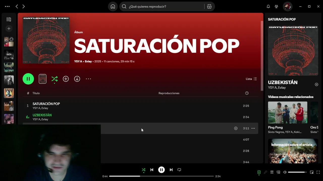Screen dimensions: 323x181
Task: Open the orange collage sidebar thumbnail
Action: [9, 106]
